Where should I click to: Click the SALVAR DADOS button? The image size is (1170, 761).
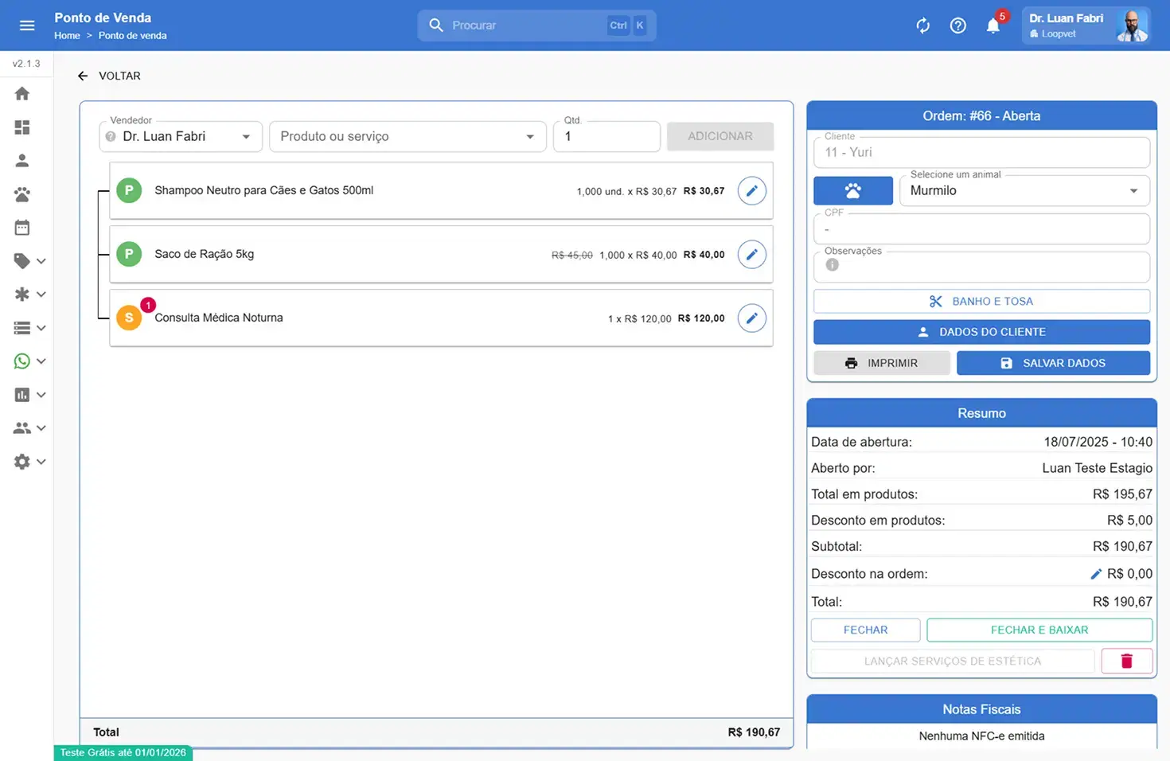[1053, 363]
